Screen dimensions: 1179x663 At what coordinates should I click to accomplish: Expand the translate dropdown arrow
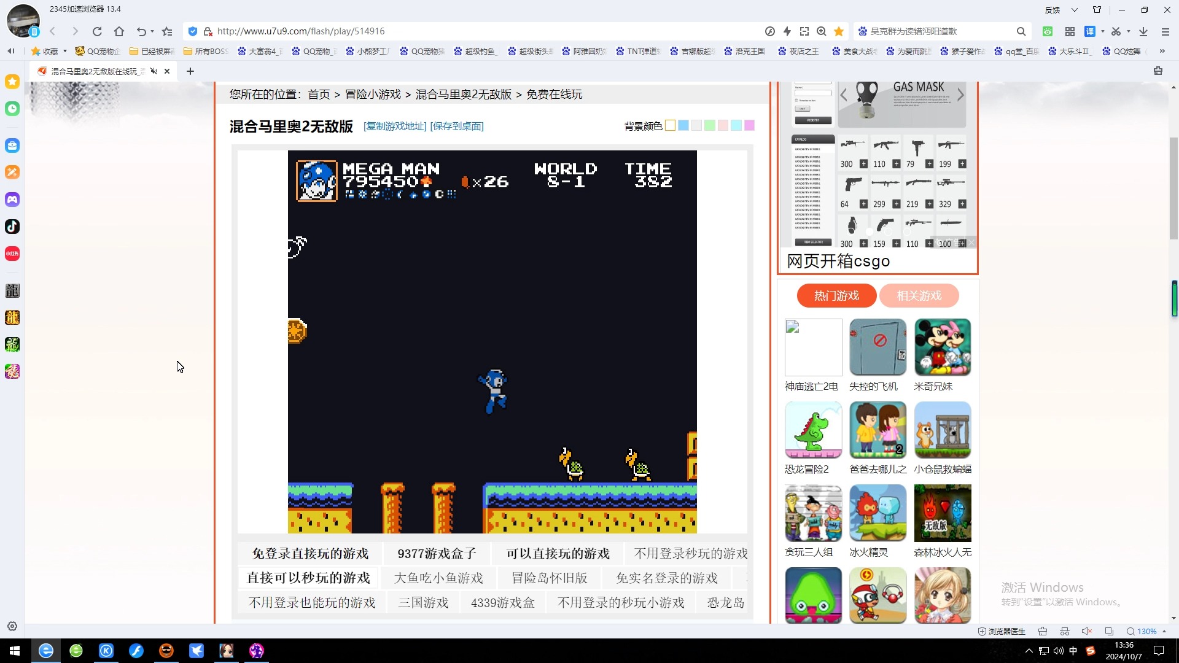pyautogui.click(x=1103, y=31)
